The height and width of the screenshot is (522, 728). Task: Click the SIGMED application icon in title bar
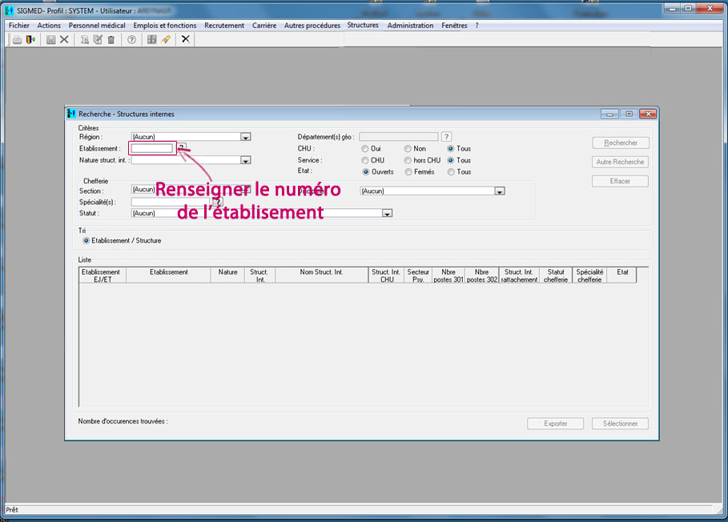click(x=10, y=10)
